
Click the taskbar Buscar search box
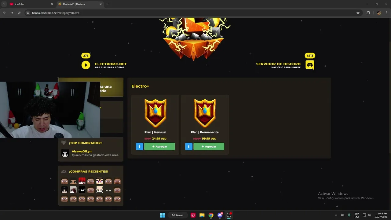tap(178, 215)
